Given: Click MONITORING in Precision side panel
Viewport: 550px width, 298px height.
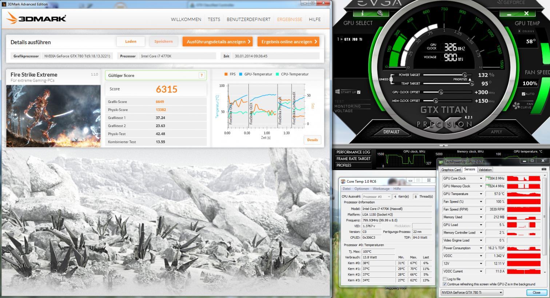Looking at the screenshot, I should click(347, 106).
